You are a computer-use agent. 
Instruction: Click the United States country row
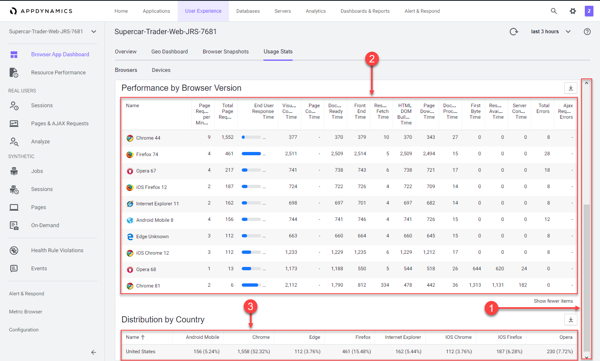[349, 352]
